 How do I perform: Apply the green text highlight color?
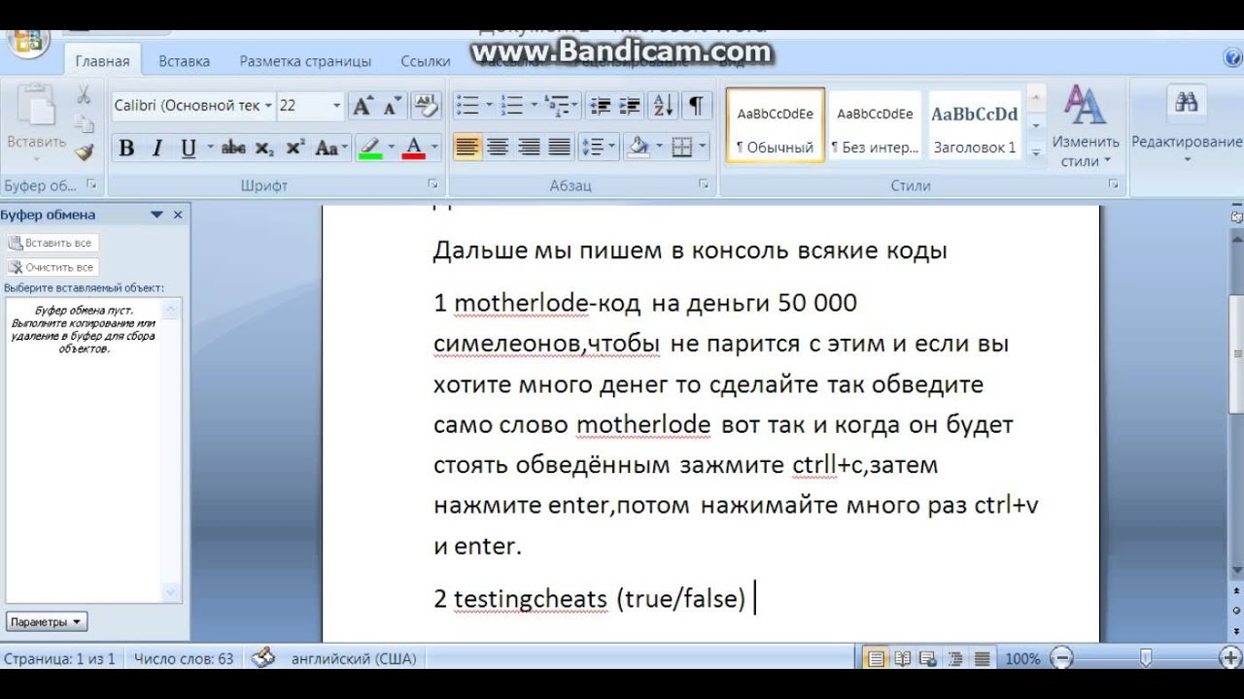pyautogui.click(x=370, y=149)
